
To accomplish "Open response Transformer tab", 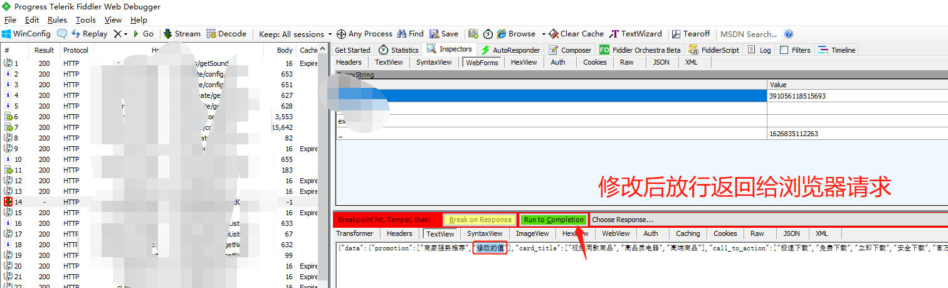I will [x=354, y=233].
